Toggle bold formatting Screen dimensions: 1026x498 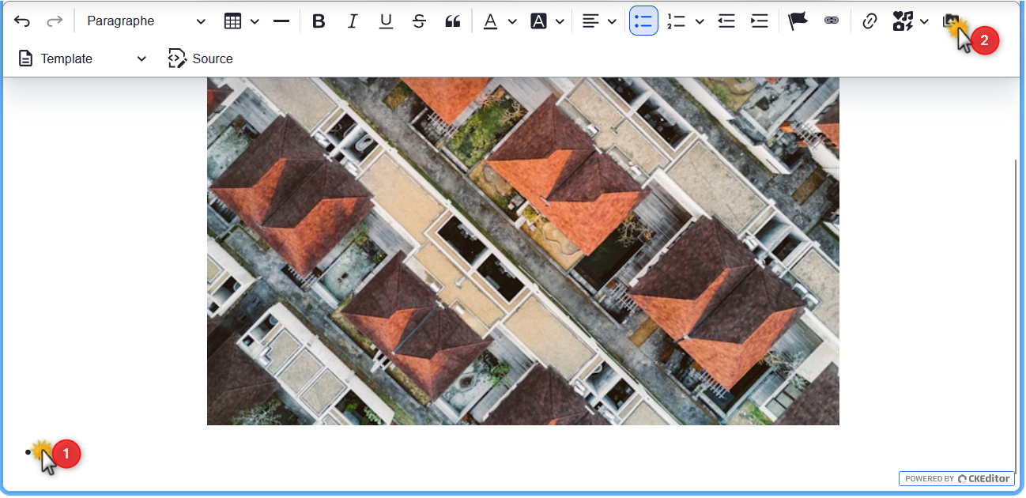pos(319,21)
